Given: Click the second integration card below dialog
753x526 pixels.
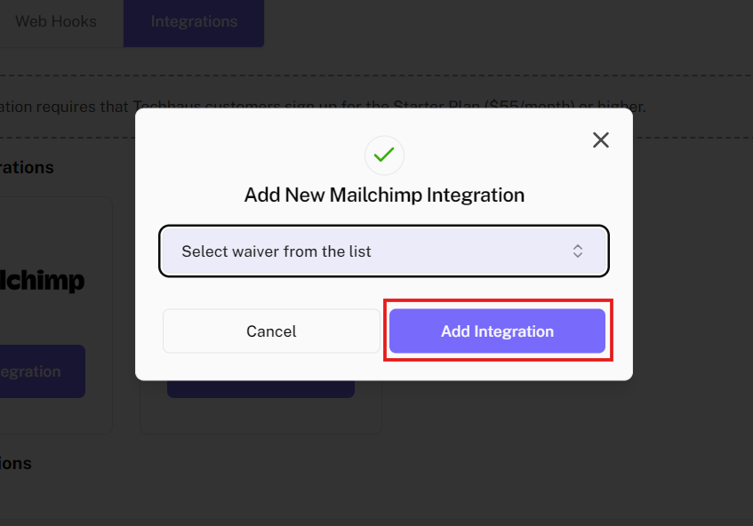Looking at the screenshot, I should [260, 416].
